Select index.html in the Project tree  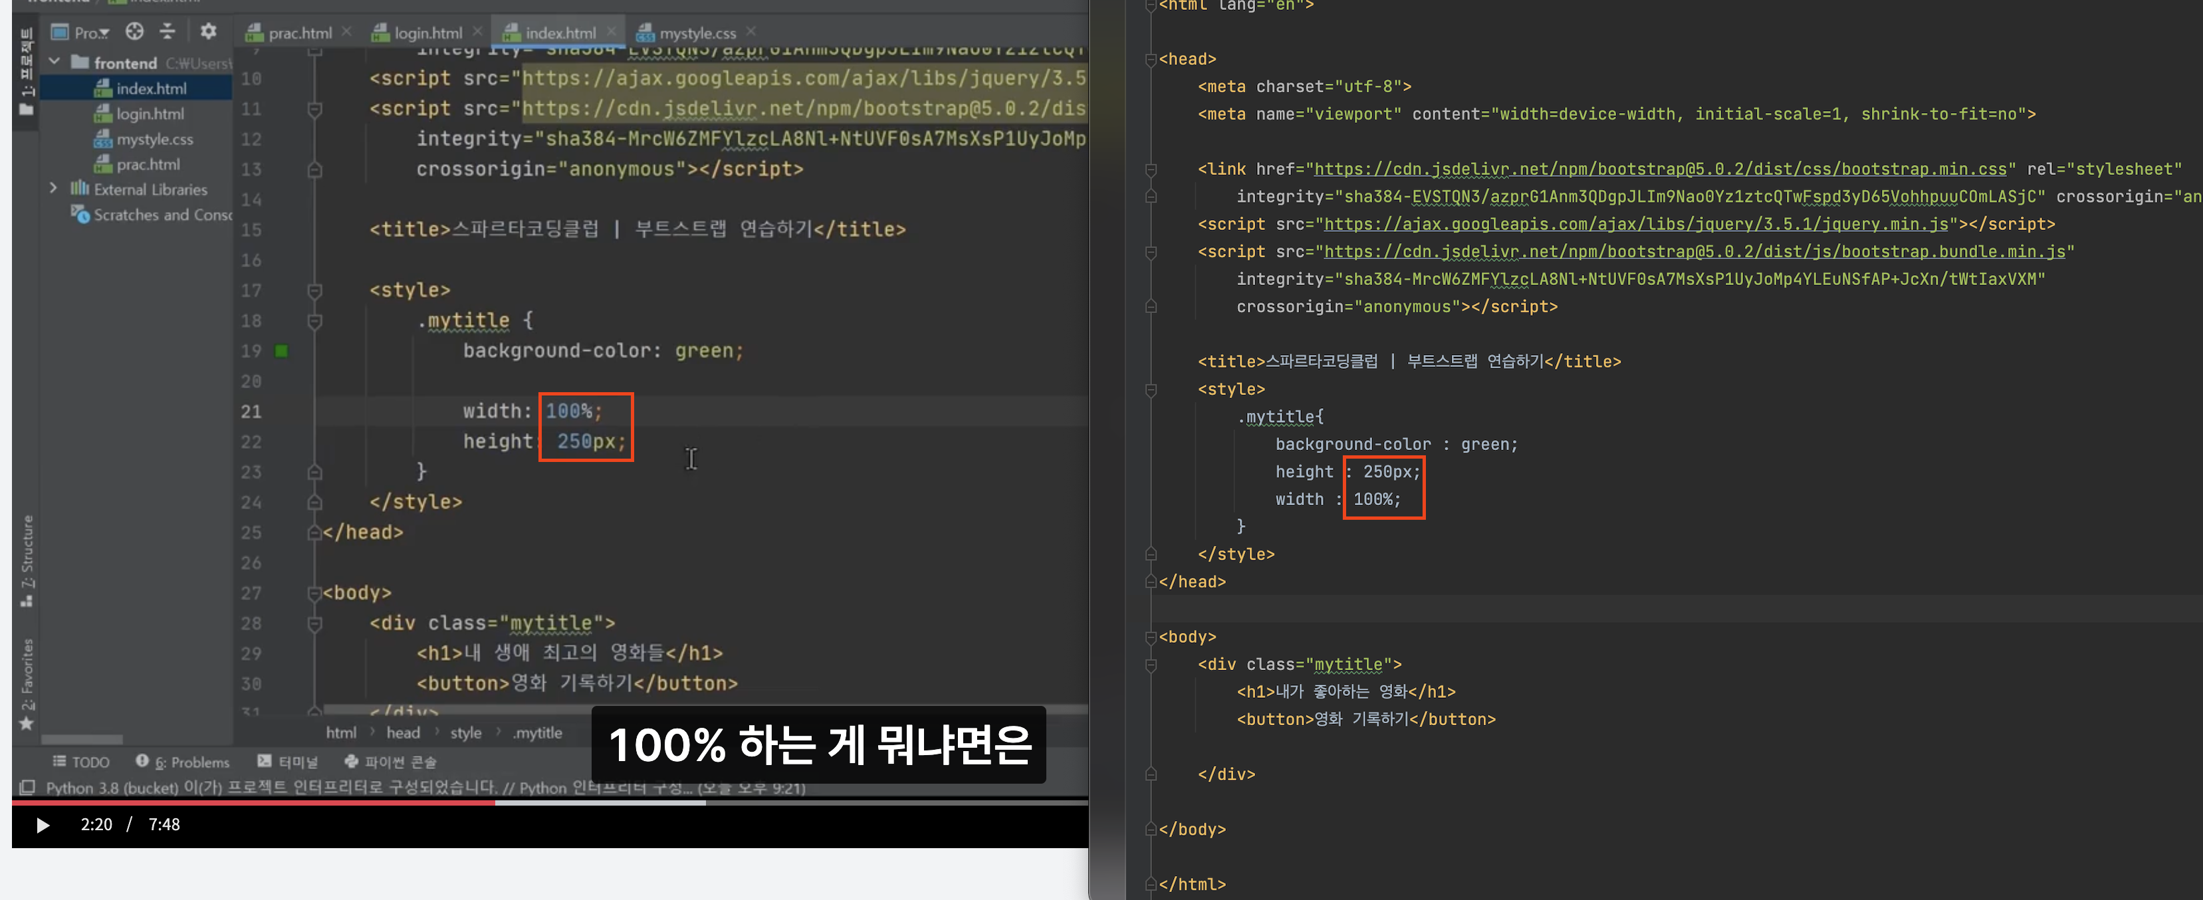[152, 88]
